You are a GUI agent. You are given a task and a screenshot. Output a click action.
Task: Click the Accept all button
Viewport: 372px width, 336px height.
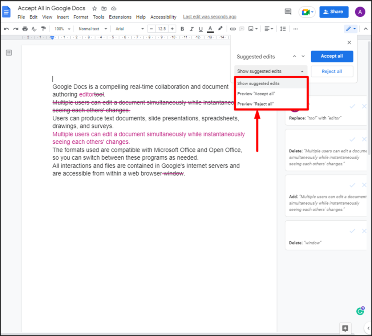[332, 56]
